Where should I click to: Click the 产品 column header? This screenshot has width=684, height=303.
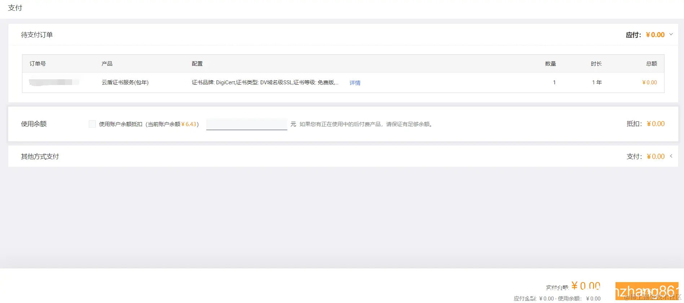tap(107, 64)
